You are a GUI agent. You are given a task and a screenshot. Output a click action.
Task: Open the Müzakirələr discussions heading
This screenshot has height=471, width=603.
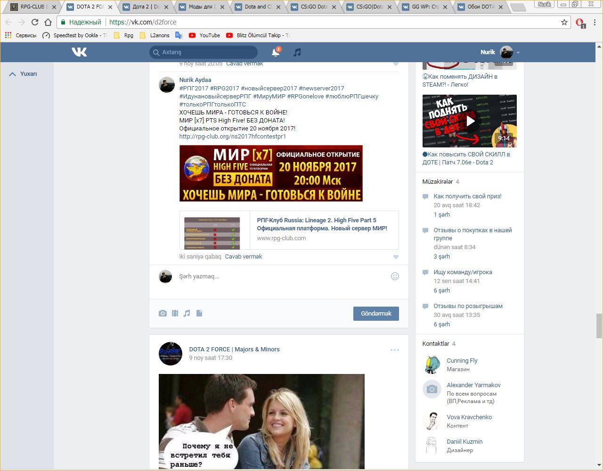click(438, 182)
